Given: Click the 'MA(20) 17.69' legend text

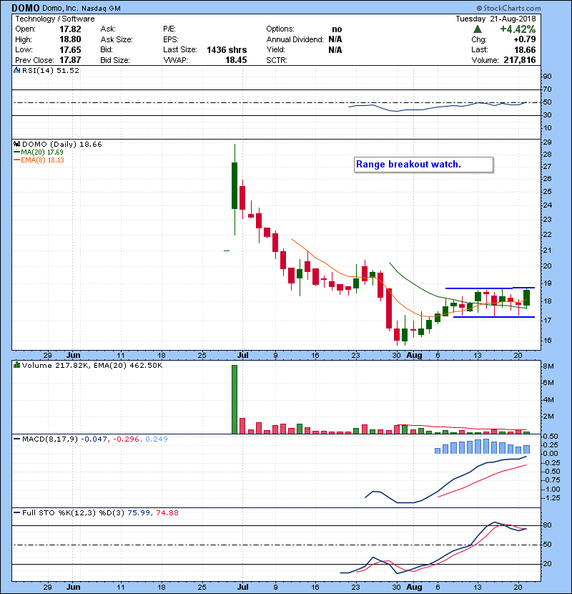Looking at the screenshot, I should (x=42, y=152).
